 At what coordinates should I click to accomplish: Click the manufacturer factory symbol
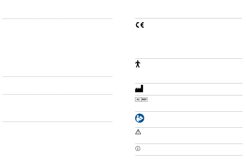[x=139, y=89]
